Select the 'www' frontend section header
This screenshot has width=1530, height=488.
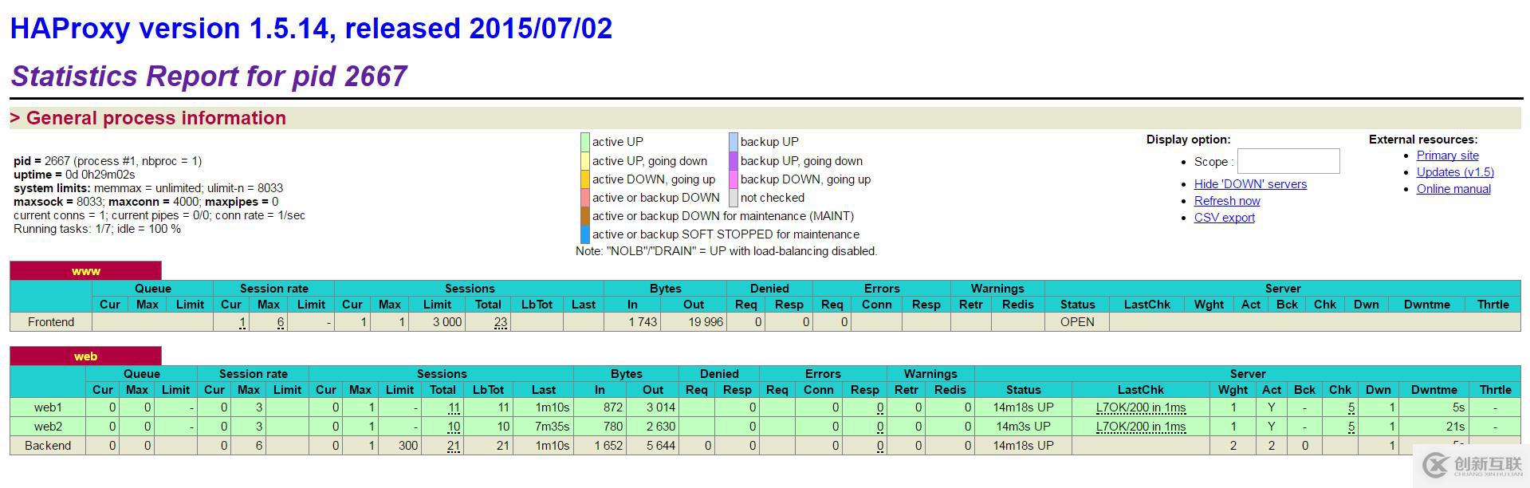click(85, 271)
